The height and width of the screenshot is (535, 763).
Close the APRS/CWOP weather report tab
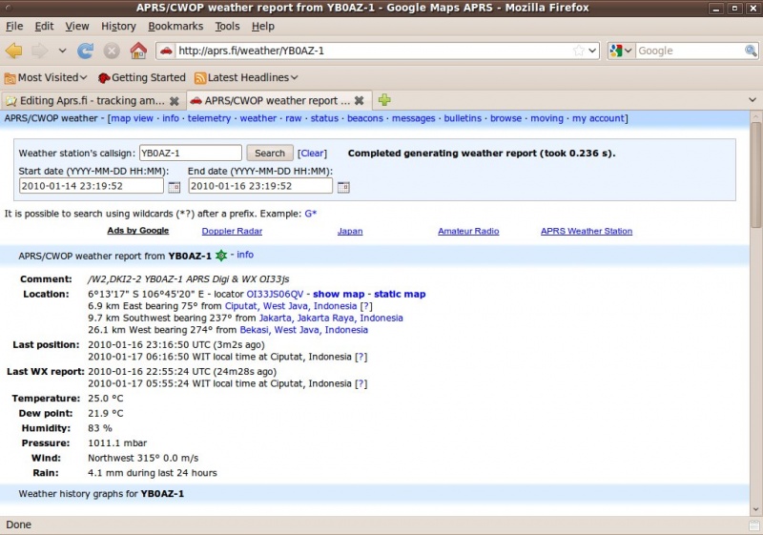[359, 100]
